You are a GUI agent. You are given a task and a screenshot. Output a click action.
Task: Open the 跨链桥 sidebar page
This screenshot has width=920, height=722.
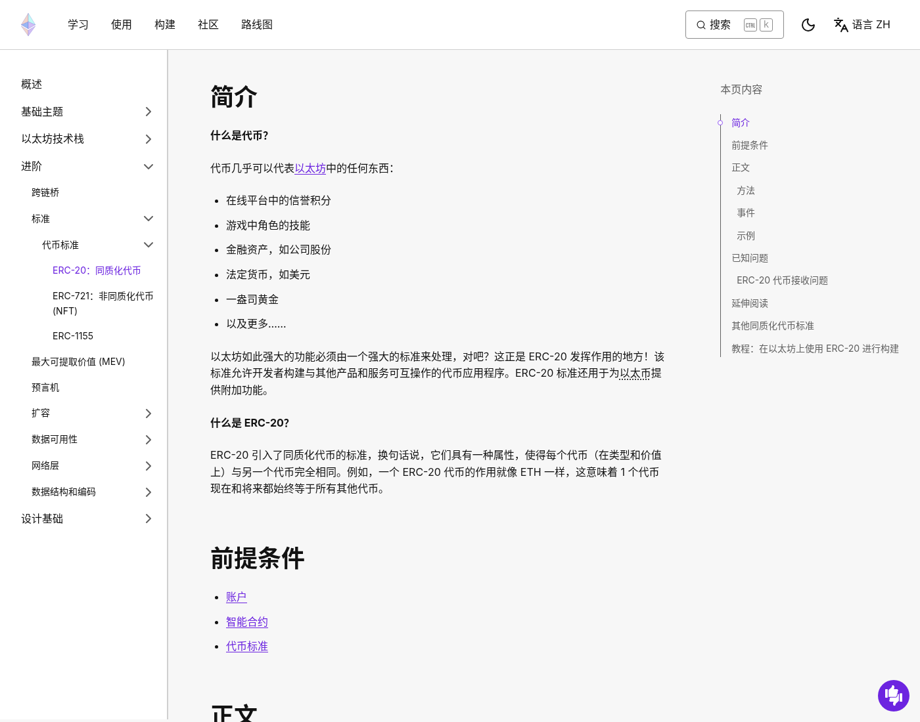[45, 192]
